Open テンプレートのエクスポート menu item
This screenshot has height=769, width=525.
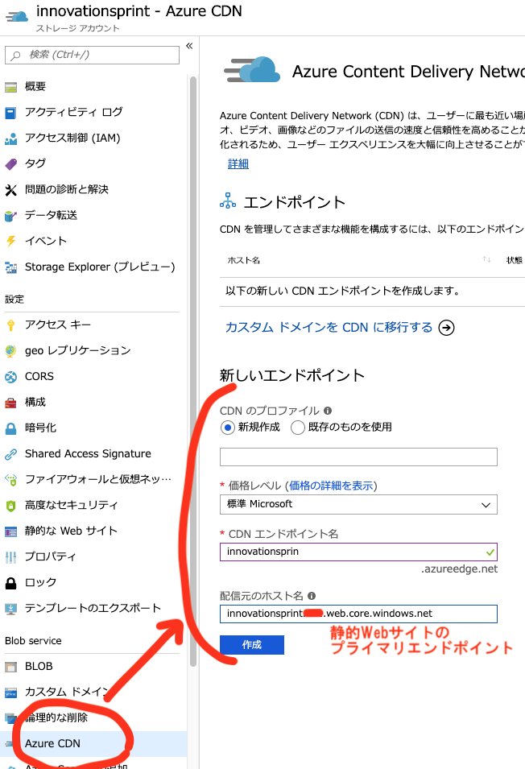(x=93, y=608)
